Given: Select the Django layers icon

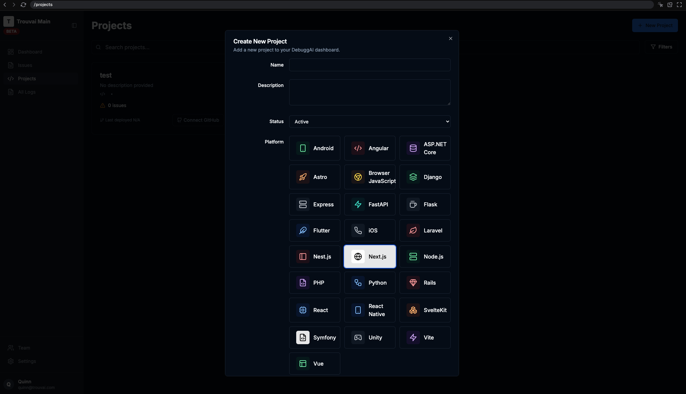Looking at the screenshot, I should click(413, 177).
